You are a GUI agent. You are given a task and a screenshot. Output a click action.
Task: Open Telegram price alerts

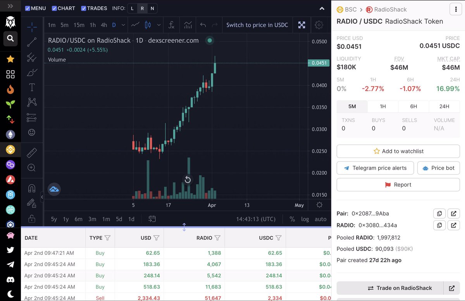click(x=375, y=168)
